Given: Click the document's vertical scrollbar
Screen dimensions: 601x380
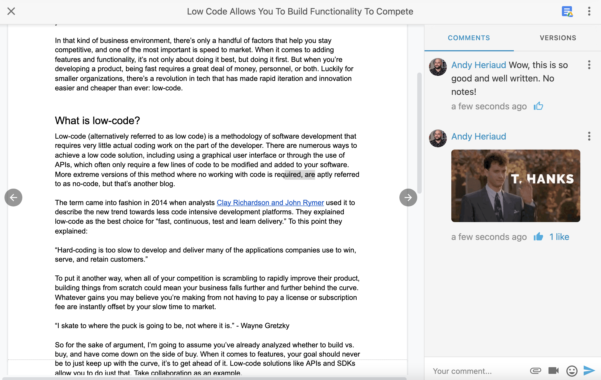Looking at the screenshot, I should [419, 133].
